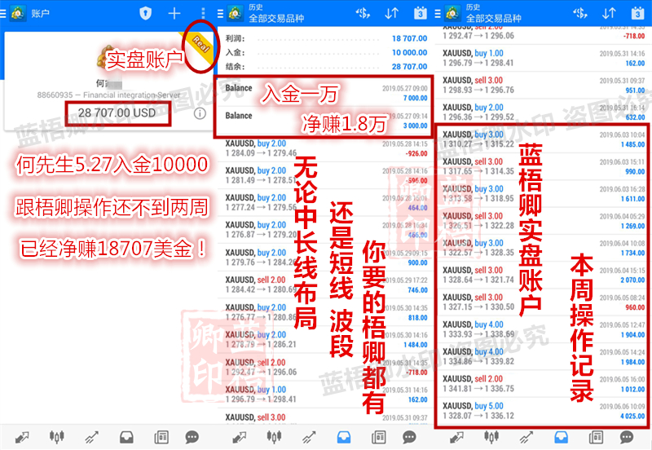Image resolution: width=652 pixels, height=450 pixels.
Task: Open News icon in middle panel bottom bar
Action: [379, 438]
